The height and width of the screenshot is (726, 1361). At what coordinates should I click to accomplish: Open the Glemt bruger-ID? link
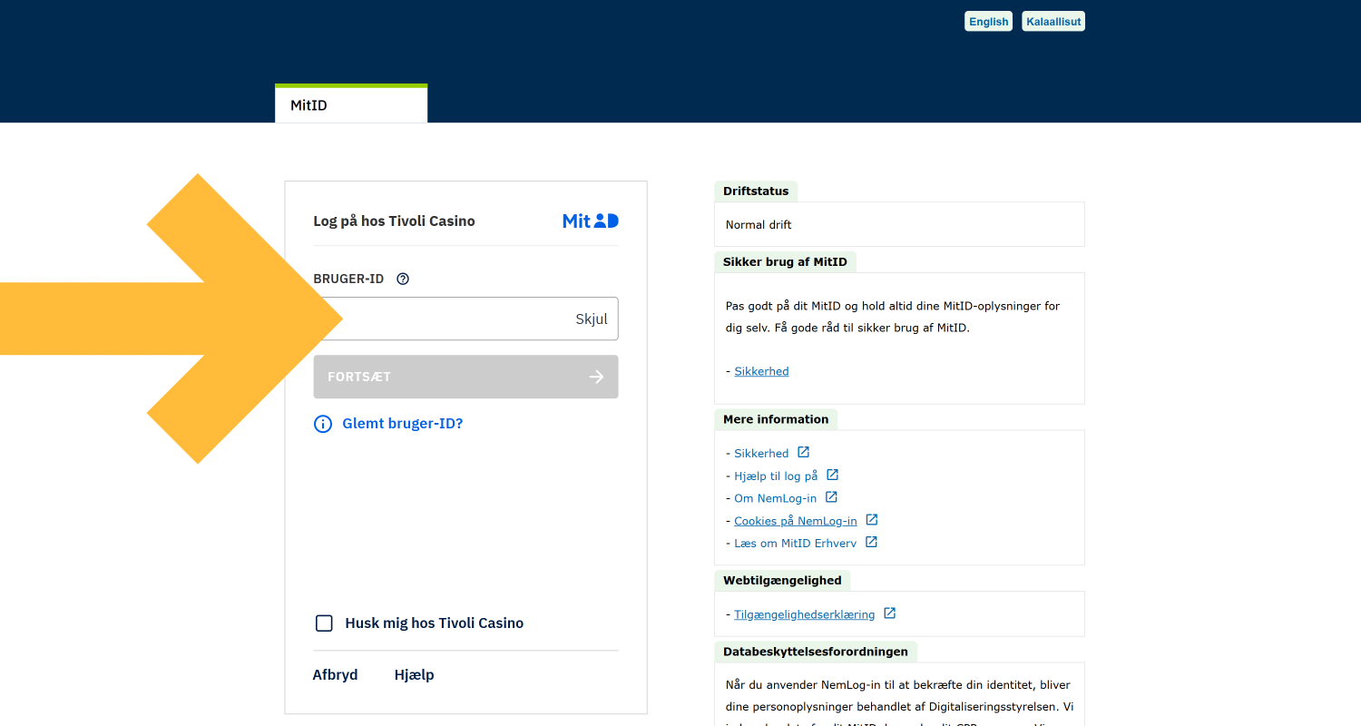coord(403,424)
